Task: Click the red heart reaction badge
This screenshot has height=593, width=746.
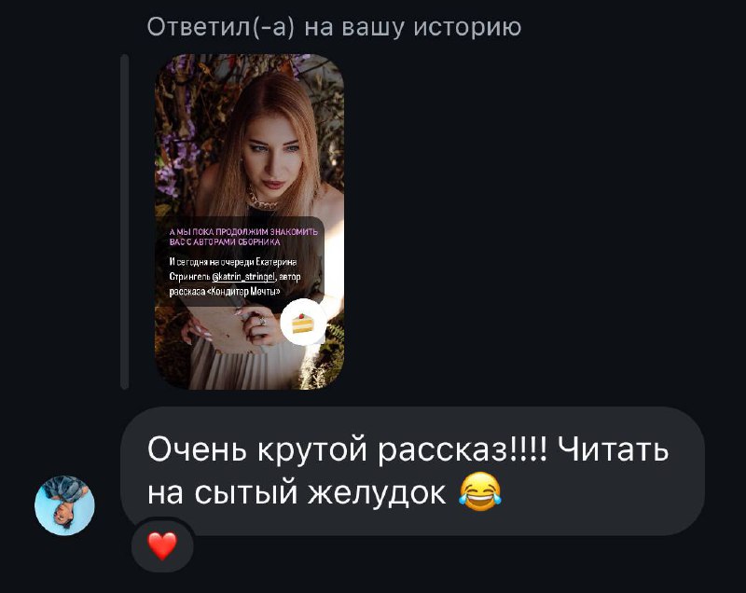Action: pos(162,546)
